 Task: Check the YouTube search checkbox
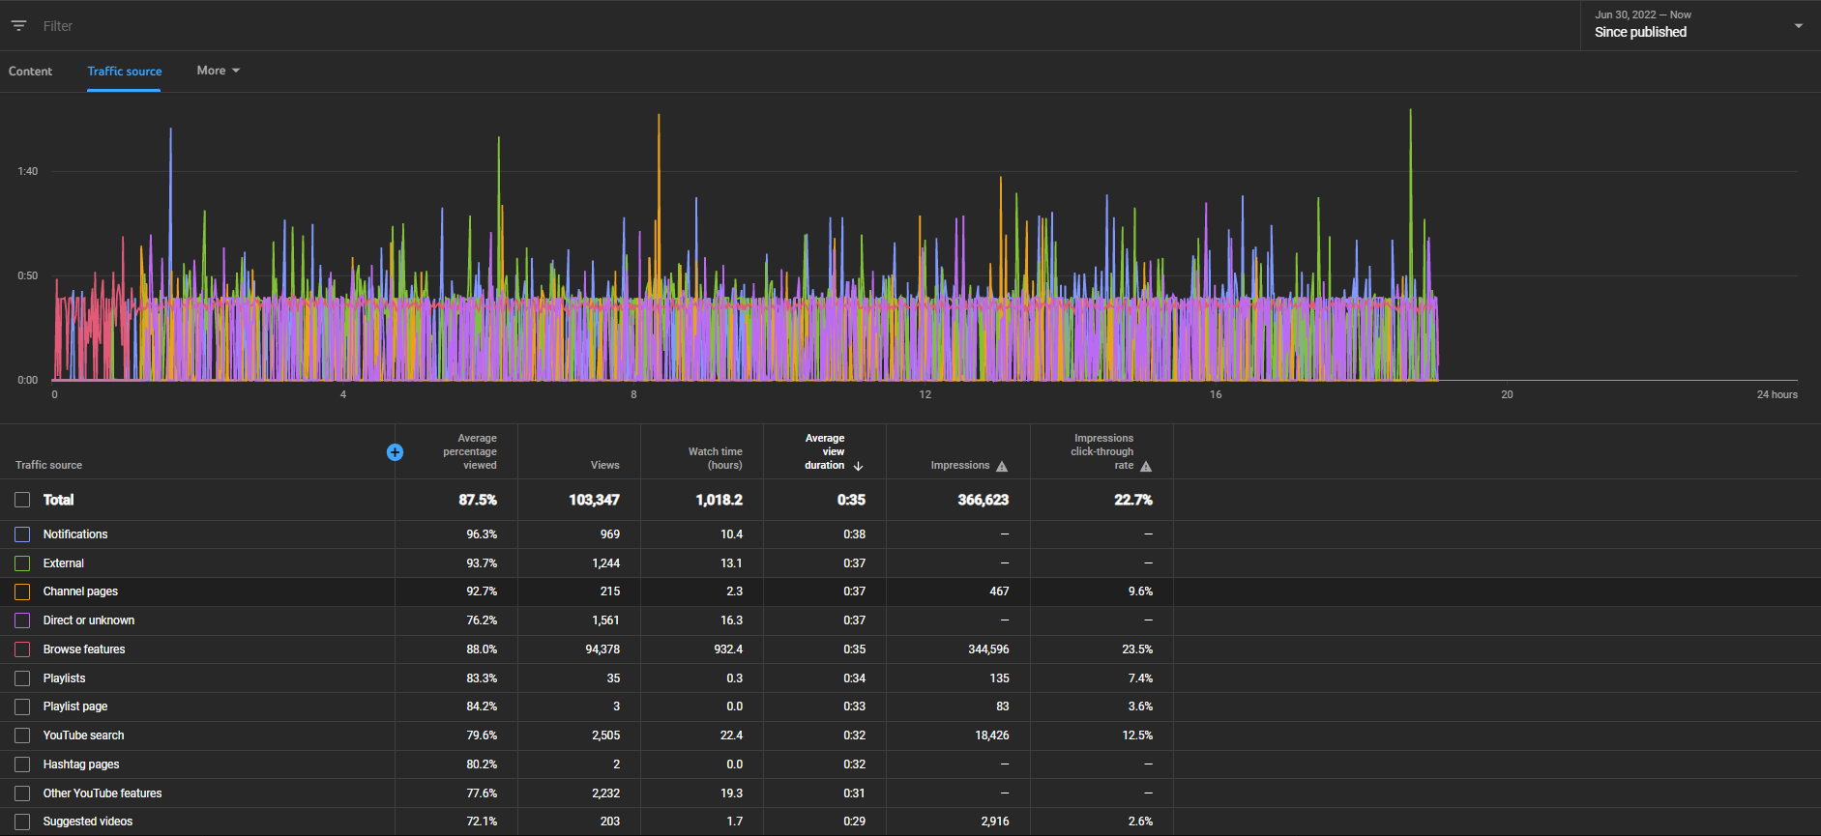coord(22,735)
